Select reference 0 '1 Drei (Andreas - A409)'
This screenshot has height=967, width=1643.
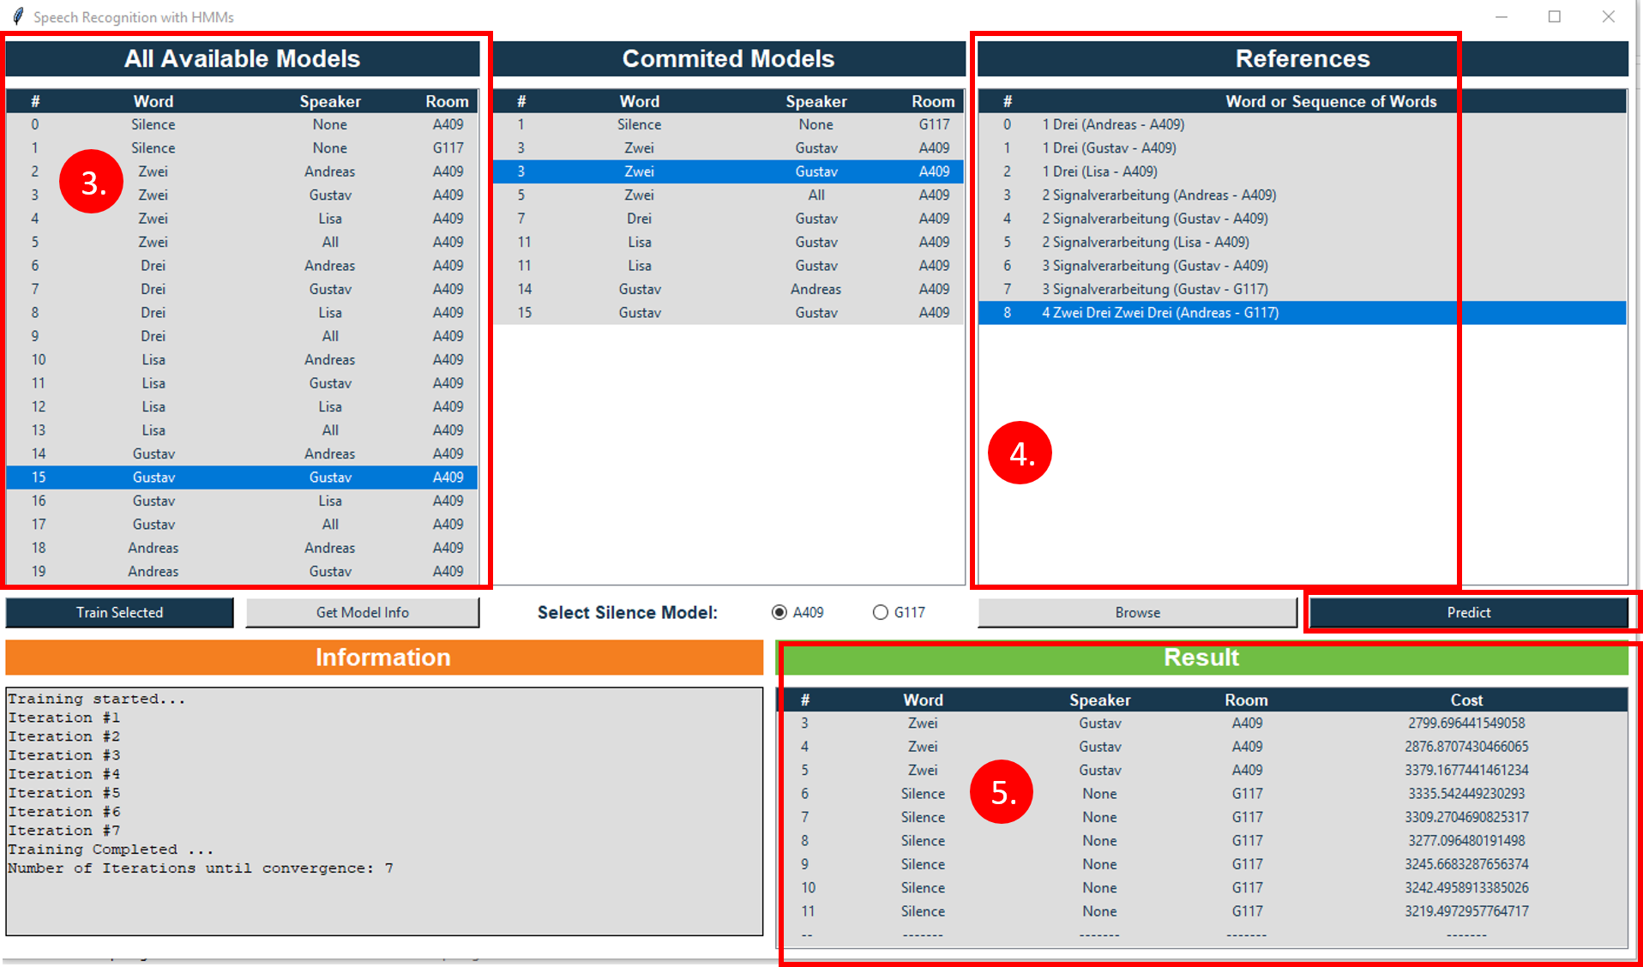(1302, 124)
